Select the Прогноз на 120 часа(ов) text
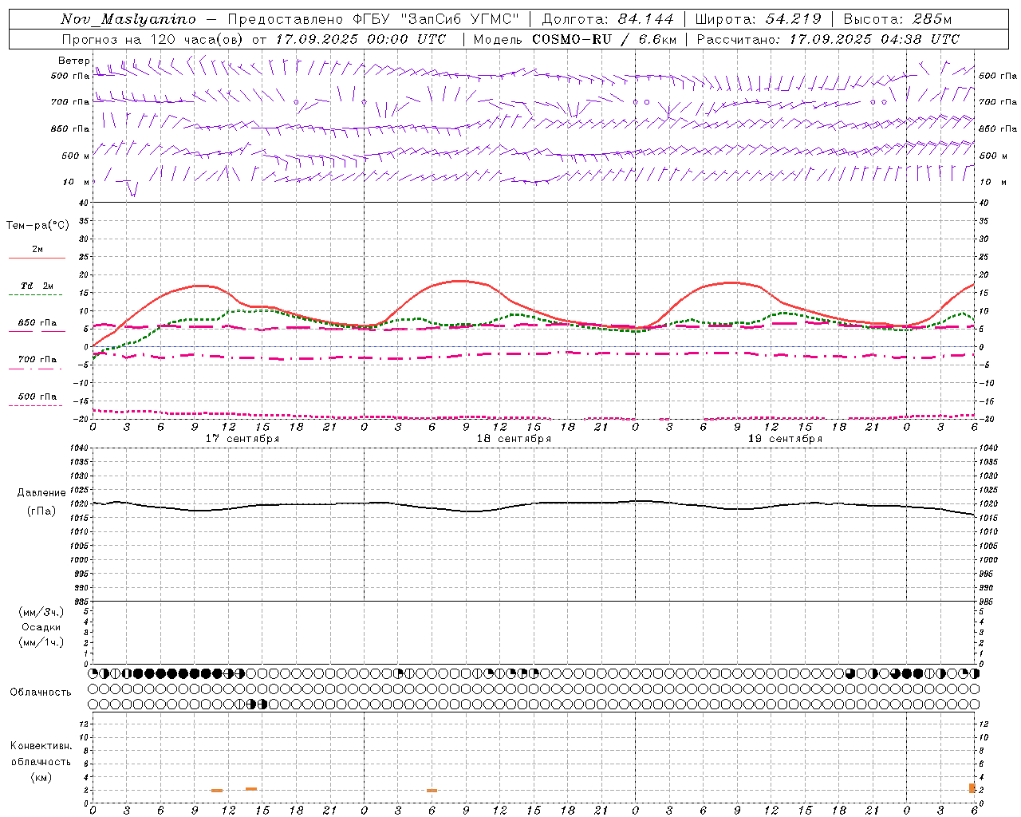The image size is (1021, 817). [x=153, y=38]
